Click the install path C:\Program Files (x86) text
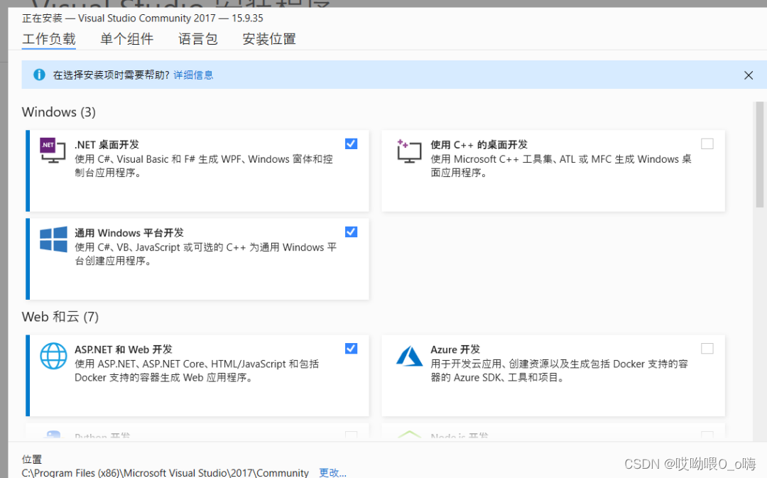 165,472
